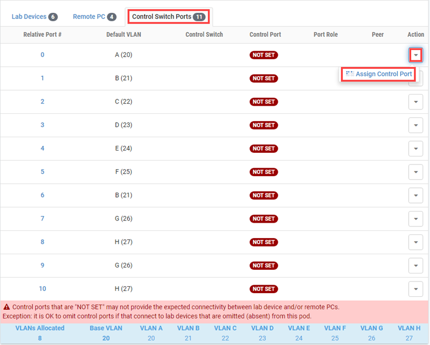Select relative port 9 link
The width and height of the screenshot is (430, 345).
pos(43,265)
